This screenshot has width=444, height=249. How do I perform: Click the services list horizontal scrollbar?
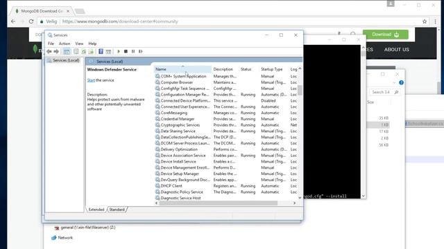[219, 203]
